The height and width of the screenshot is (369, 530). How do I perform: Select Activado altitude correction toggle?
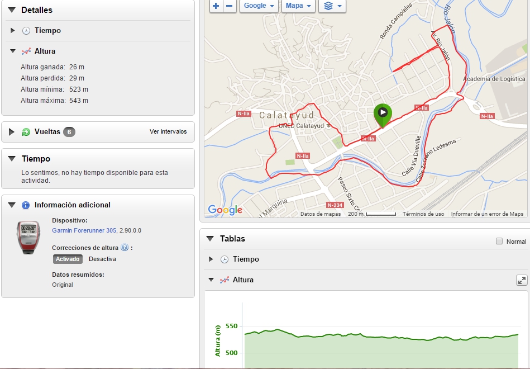[x=68, y=259]
